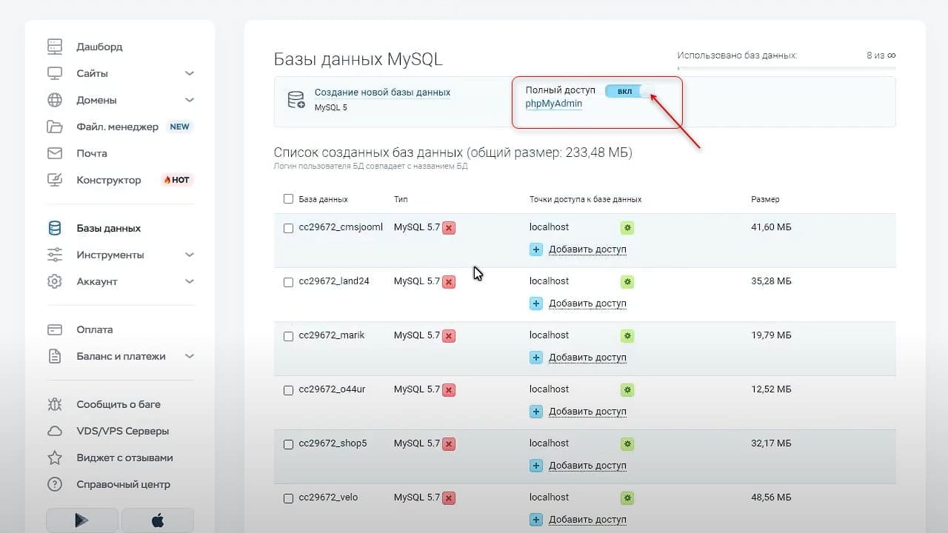The image size is (948, 533).
Task: Open the Дашборд menu item
Action: (99, 47)
